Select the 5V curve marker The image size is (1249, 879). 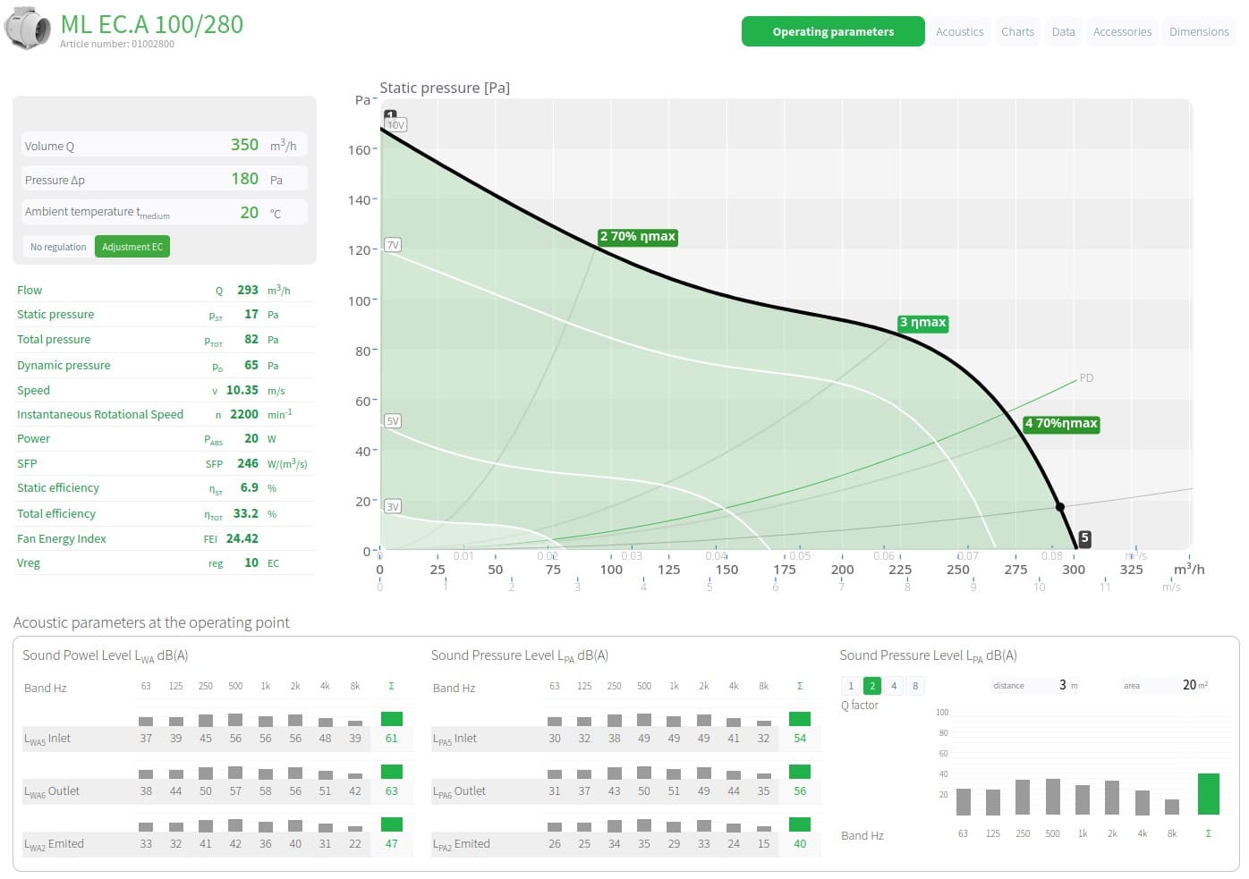(x=392, y=421)
